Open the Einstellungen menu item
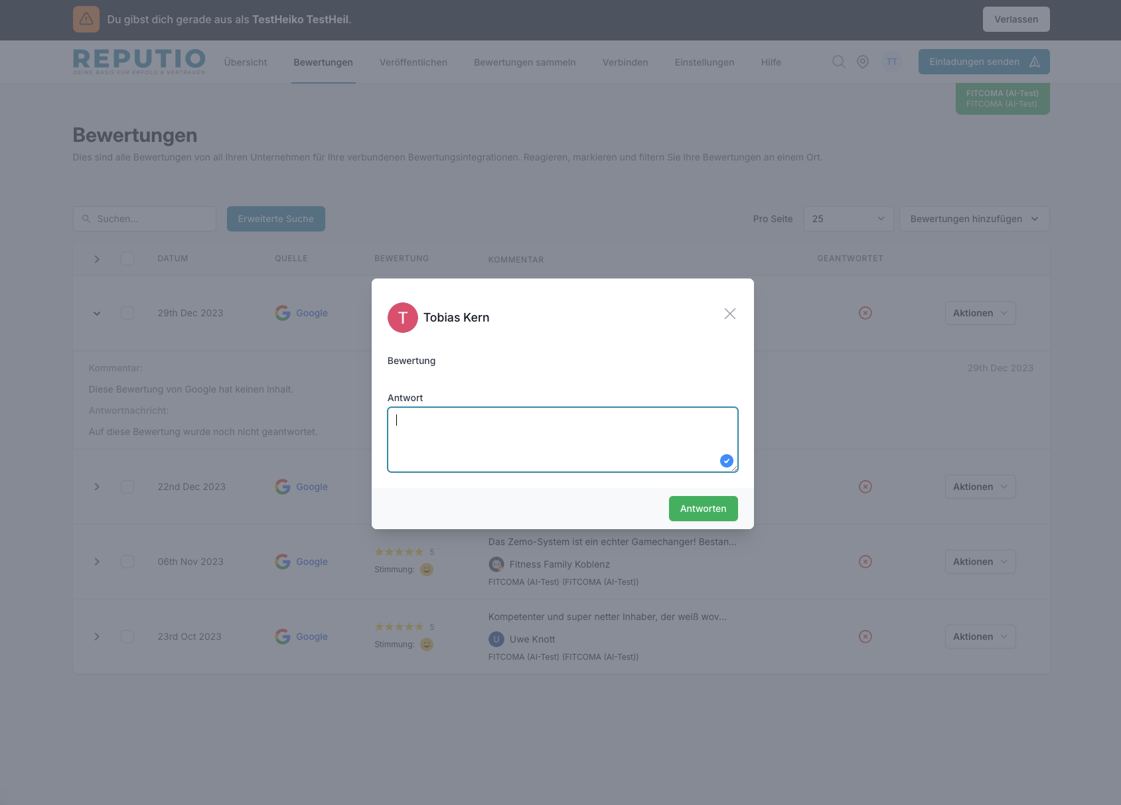This screenshot has width=1121, height=805. pyautogui.click(x=704, y=62)
